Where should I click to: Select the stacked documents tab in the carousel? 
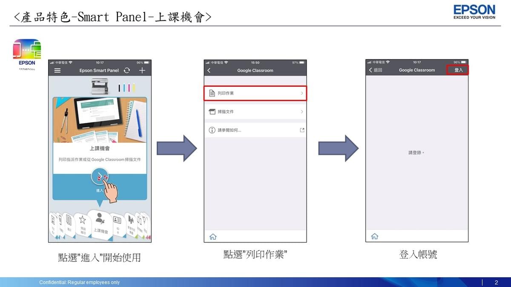coord(69,224)
